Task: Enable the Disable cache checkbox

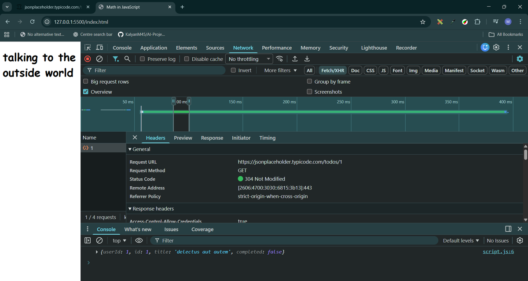Action: point(187,59)
